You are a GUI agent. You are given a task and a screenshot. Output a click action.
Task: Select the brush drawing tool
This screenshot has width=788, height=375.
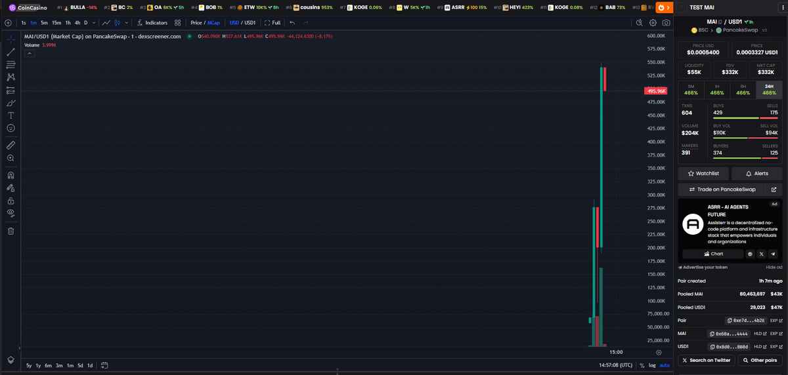11,103
